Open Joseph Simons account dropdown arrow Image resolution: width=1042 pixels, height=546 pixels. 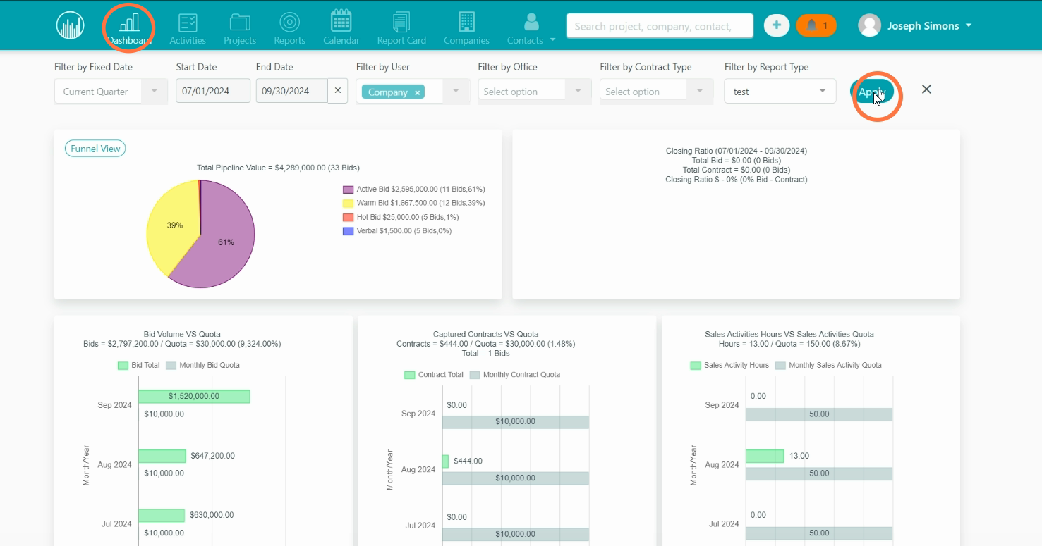pyautogui.click(x=969, y=25)
